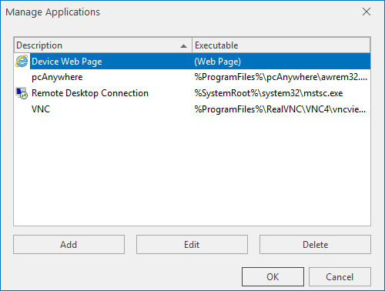The width and height of the screenshot is (385, 291).
Task: Delete the selected application
Action: point(315,245)
